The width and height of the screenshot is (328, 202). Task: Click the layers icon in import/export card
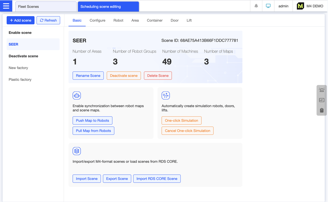(77, 151)
